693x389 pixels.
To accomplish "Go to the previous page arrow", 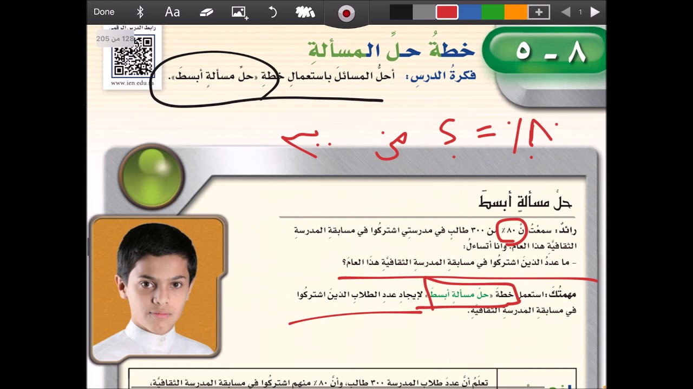I will (565, 12).
